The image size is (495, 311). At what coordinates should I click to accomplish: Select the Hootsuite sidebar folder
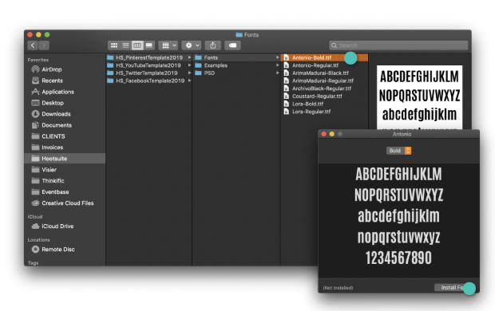tap(65, 159)
